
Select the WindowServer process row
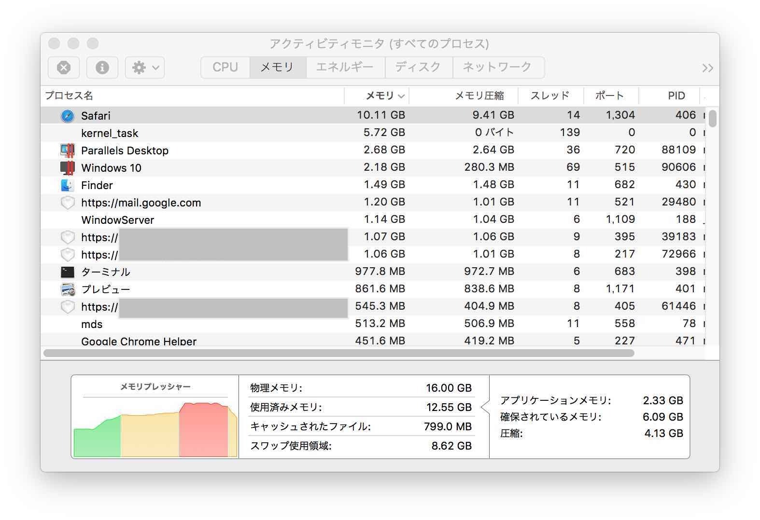373,219
